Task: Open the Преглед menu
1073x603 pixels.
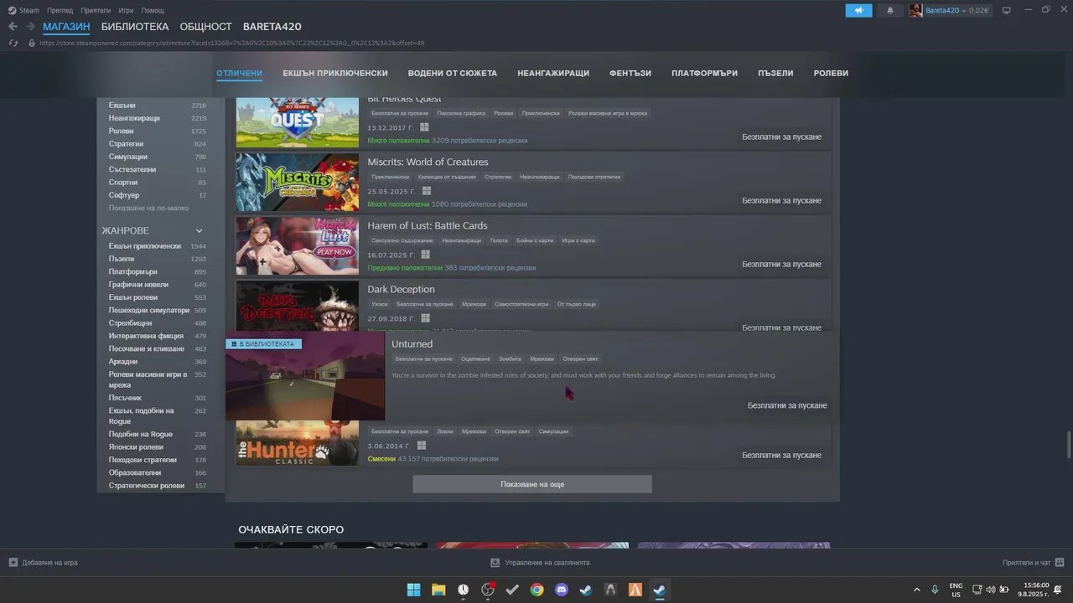Action: tap(60, 10)
